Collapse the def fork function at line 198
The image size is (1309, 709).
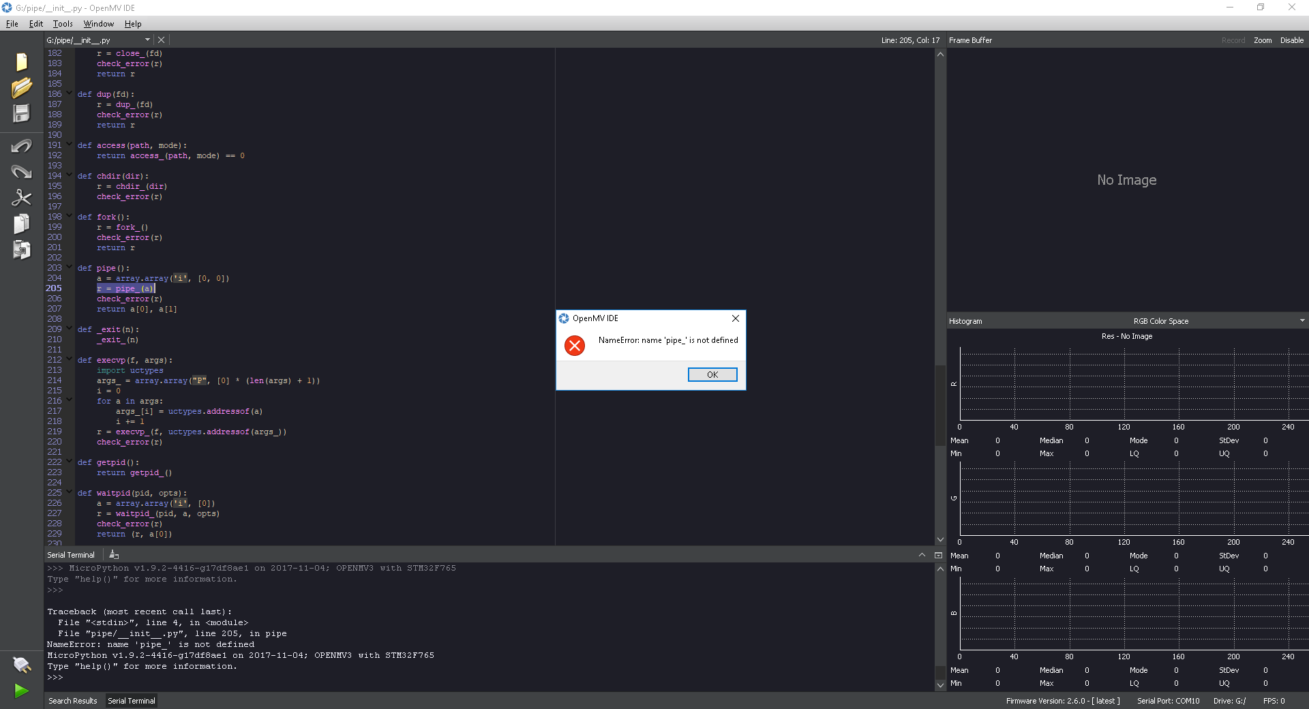69,216
